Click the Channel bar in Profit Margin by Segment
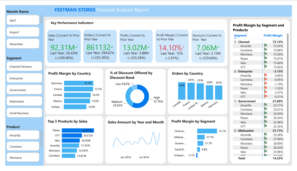Screen dimensions: 297x171 pyautogui.click(x=207, y=131)
